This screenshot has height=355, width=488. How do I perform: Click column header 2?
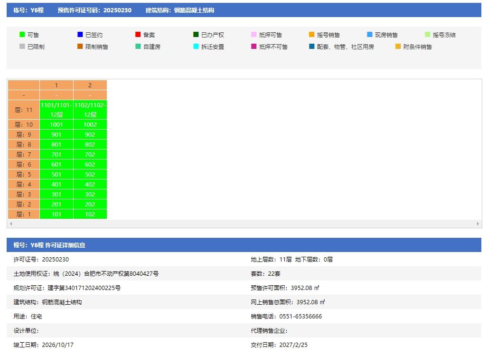[x=90, y=85]
